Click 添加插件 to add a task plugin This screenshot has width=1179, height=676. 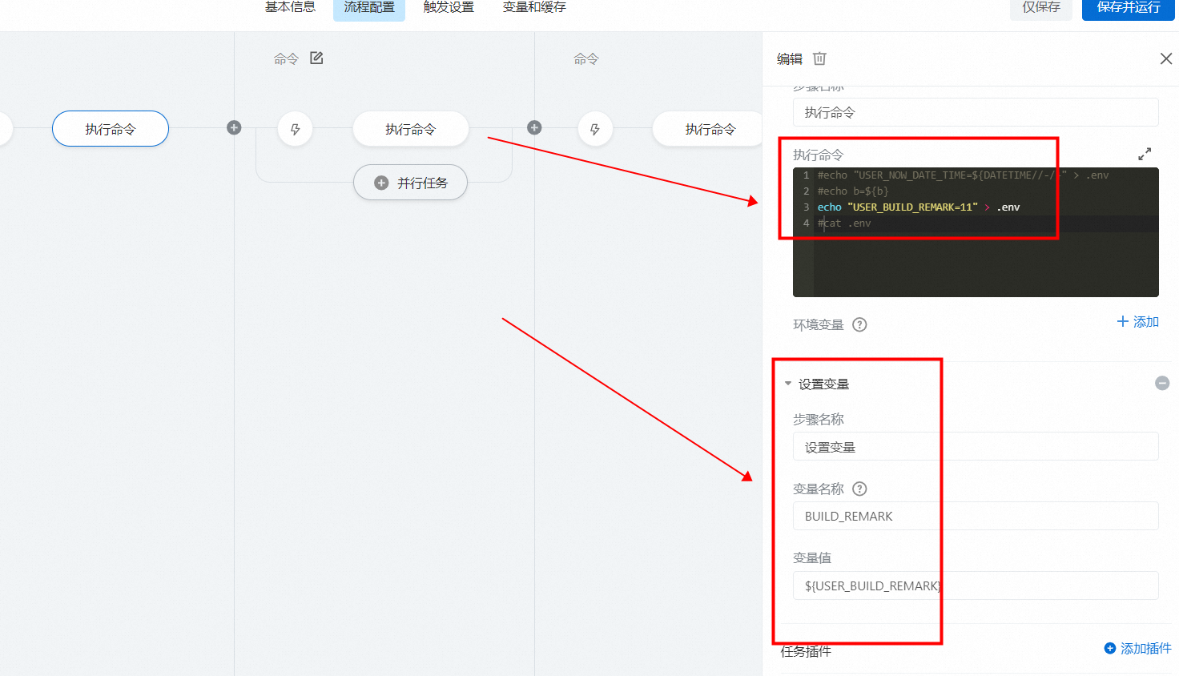(1137, 648)
